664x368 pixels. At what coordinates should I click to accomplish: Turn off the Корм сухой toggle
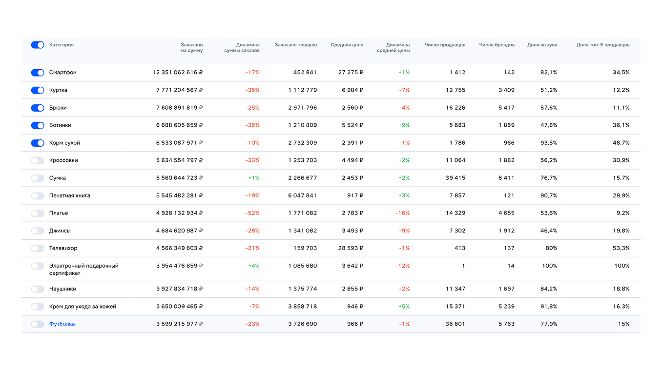38,143
